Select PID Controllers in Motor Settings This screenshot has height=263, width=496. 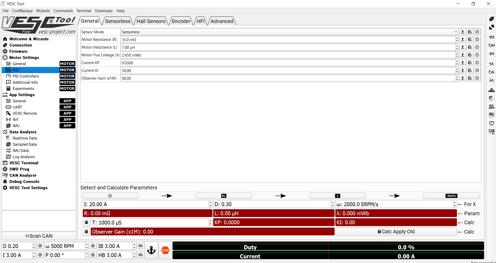[x=26, y=76]
